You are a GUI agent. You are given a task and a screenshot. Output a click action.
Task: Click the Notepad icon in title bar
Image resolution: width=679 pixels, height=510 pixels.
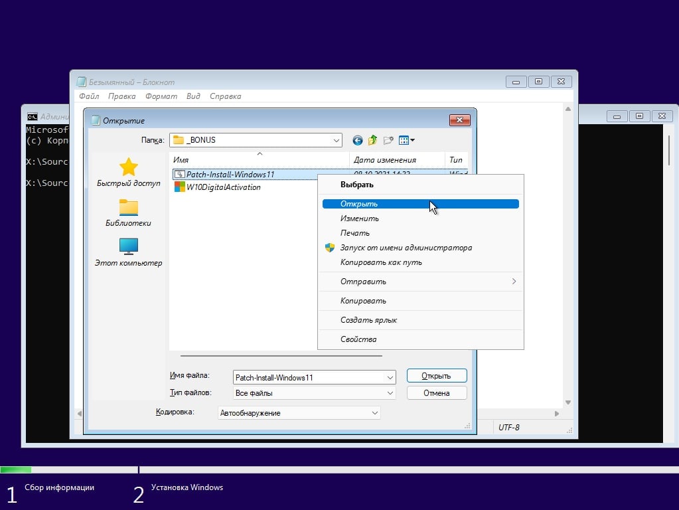[81, 82]
